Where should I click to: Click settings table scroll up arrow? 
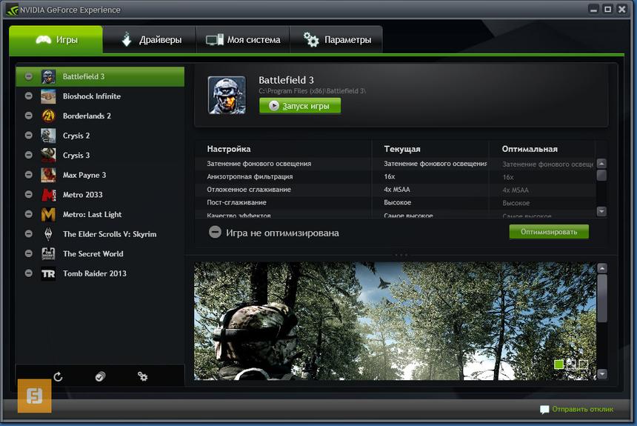tap(601, 164)
